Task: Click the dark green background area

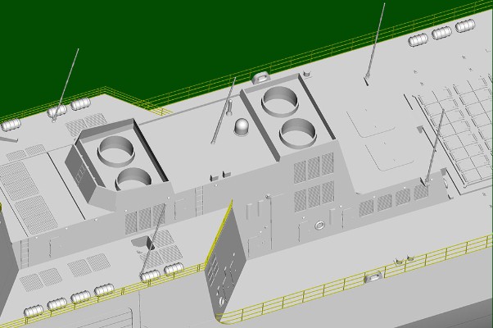Action: tap(164, 41)
